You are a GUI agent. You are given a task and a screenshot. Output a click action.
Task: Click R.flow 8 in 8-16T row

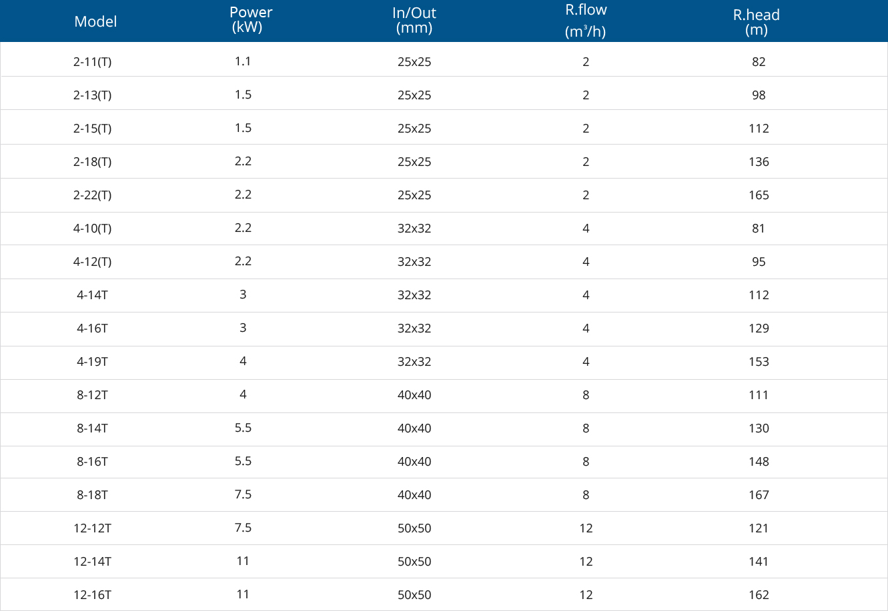586,462
